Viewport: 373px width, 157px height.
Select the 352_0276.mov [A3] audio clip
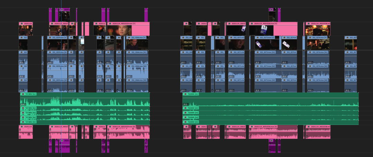click(318, 85)
